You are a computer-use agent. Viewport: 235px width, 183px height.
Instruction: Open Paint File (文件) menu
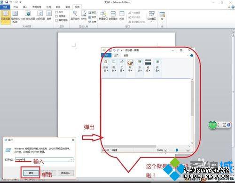point(106,55)
